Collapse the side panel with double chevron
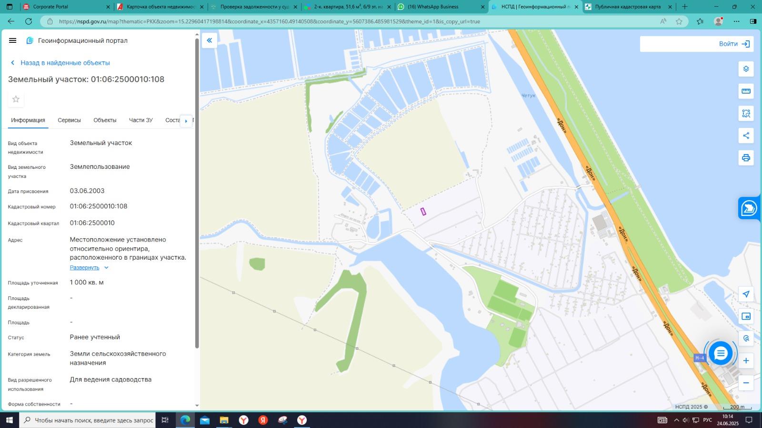The width and height of the screenshot is (762, 428). pos(209,40)
